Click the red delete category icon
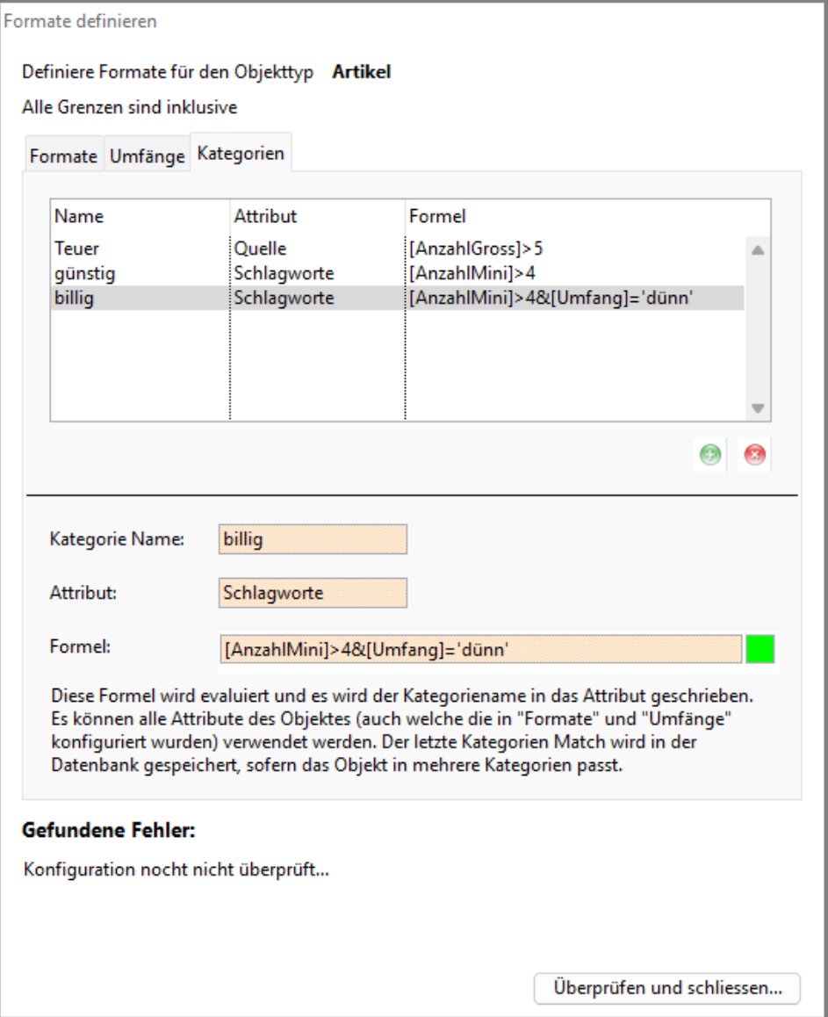 754,457
